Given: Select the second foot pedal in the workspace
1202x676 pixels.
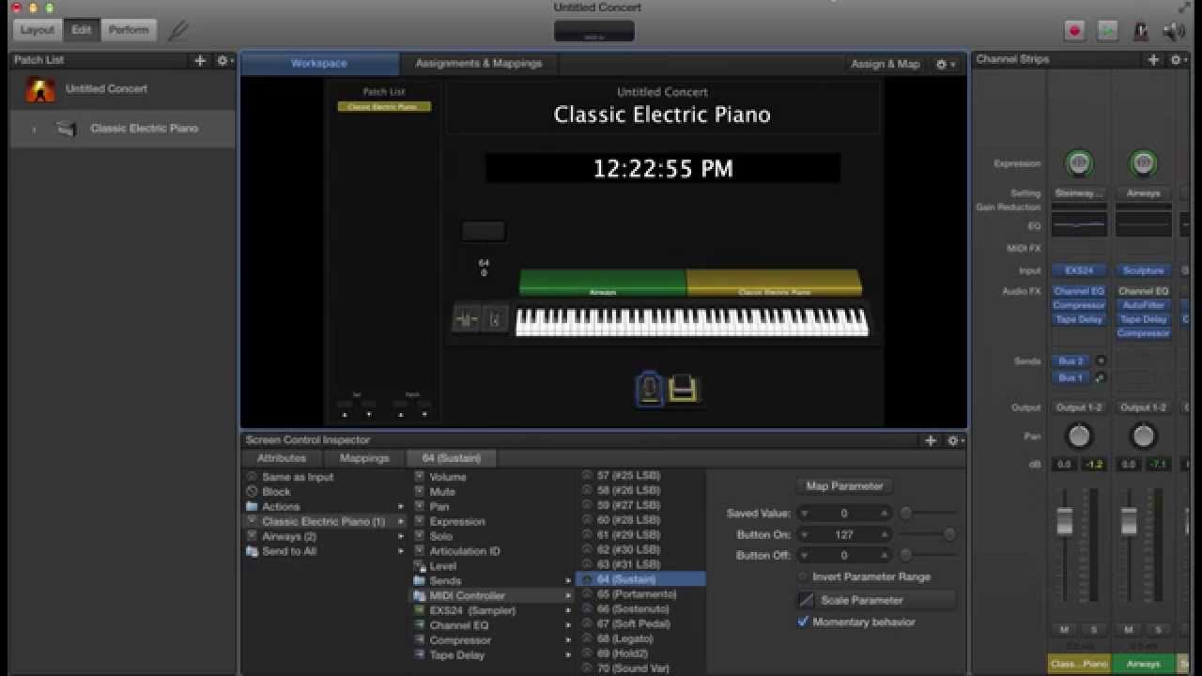Looking at the screenshot, I should [x=683, y=389].
